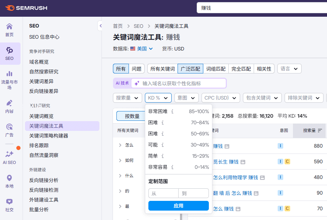
Task: Open the 社交 heart icon in sidebar
Action: click(10, 202)
